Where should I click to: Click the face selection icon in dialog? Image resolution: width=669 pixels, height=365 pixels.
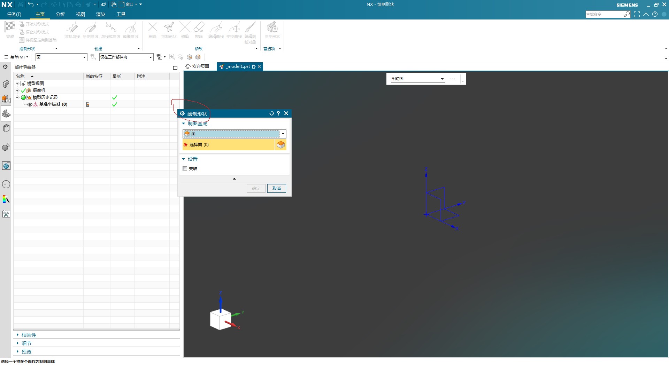click(x=281, y=145)
